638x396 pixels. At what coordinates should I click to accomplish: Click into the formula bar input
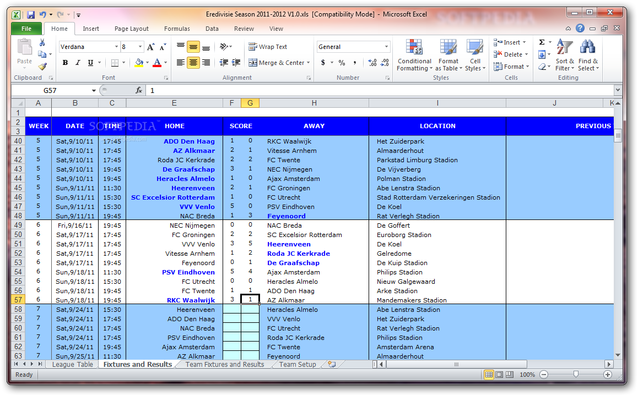coord(380,90)
